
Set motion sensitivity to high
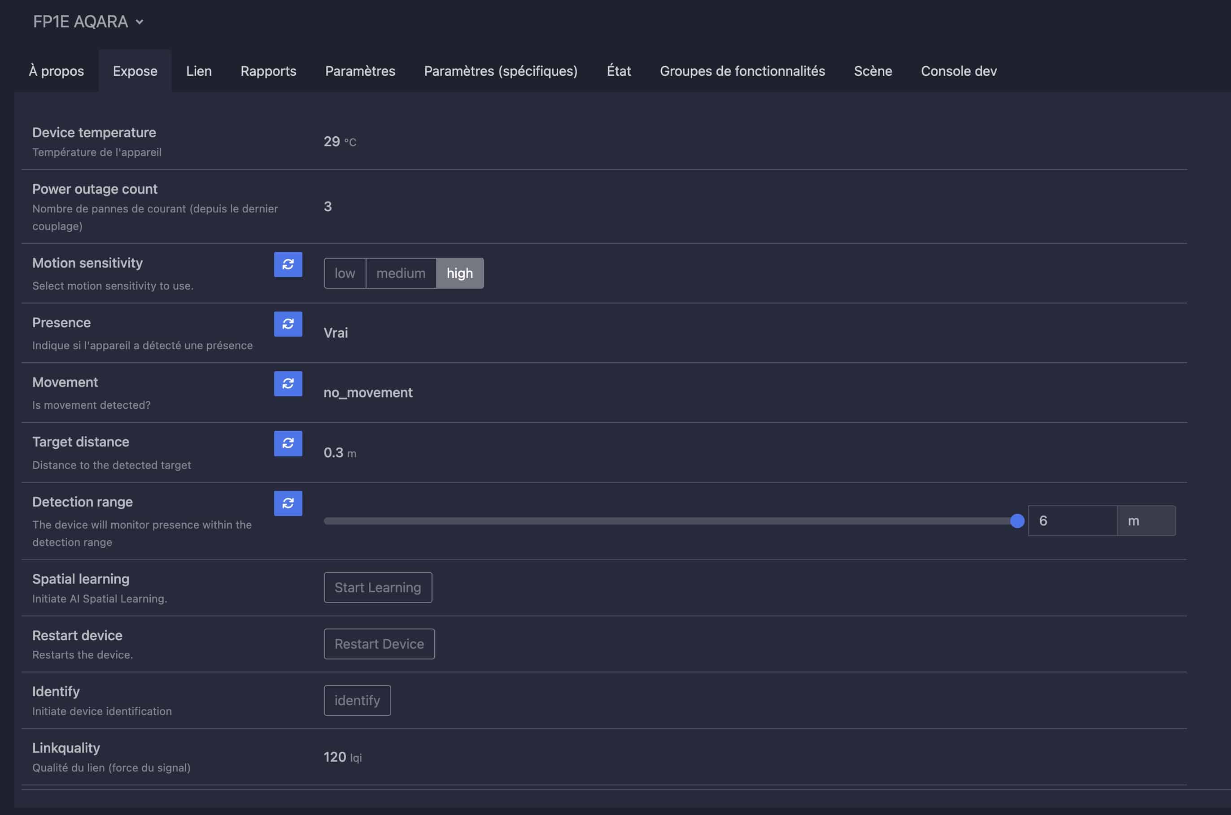coord(460,273)
